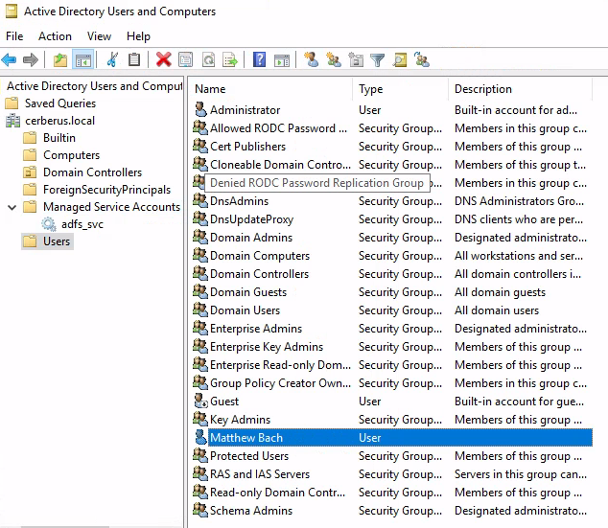Click the Back arrow toolbar icon
The image size is (608, 528).
(9, 60)
